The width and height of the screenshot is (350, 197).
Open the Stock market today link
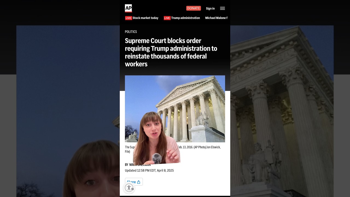click(145, 18)
